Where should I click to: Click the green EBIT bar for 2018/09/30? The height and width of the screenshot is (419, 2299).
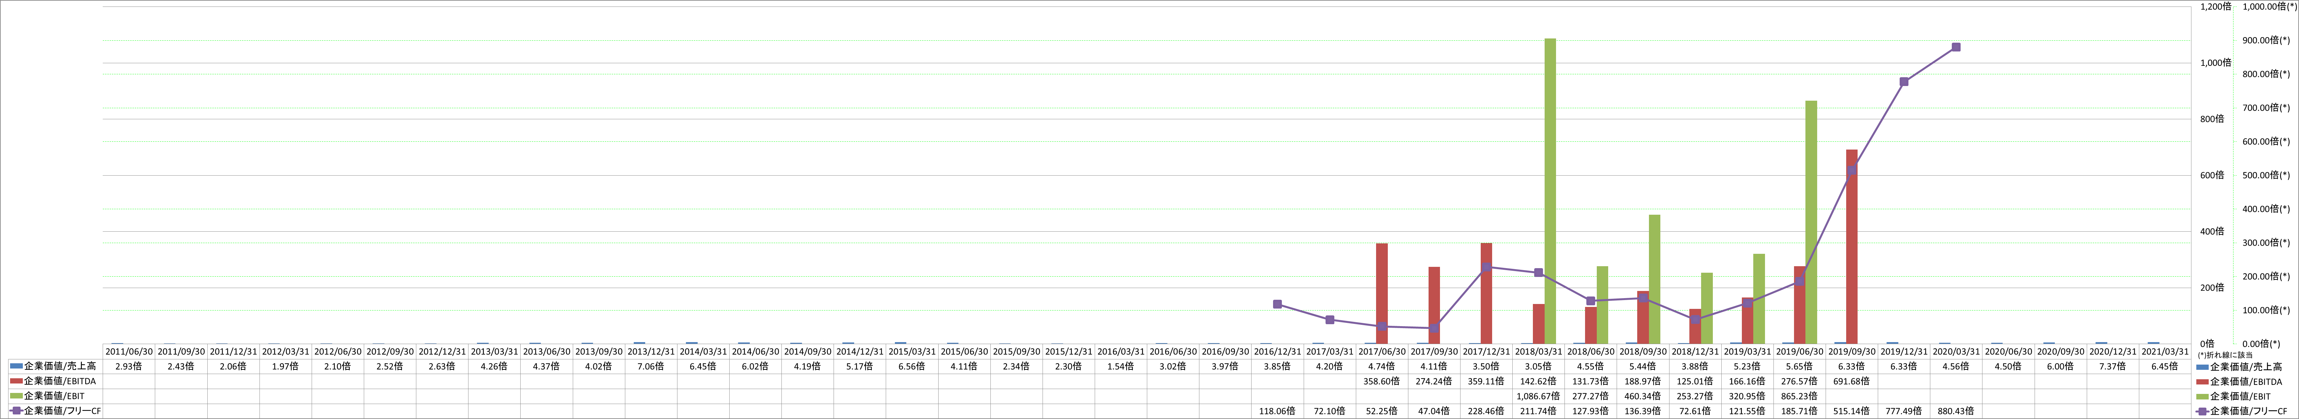coord(1654,279)
